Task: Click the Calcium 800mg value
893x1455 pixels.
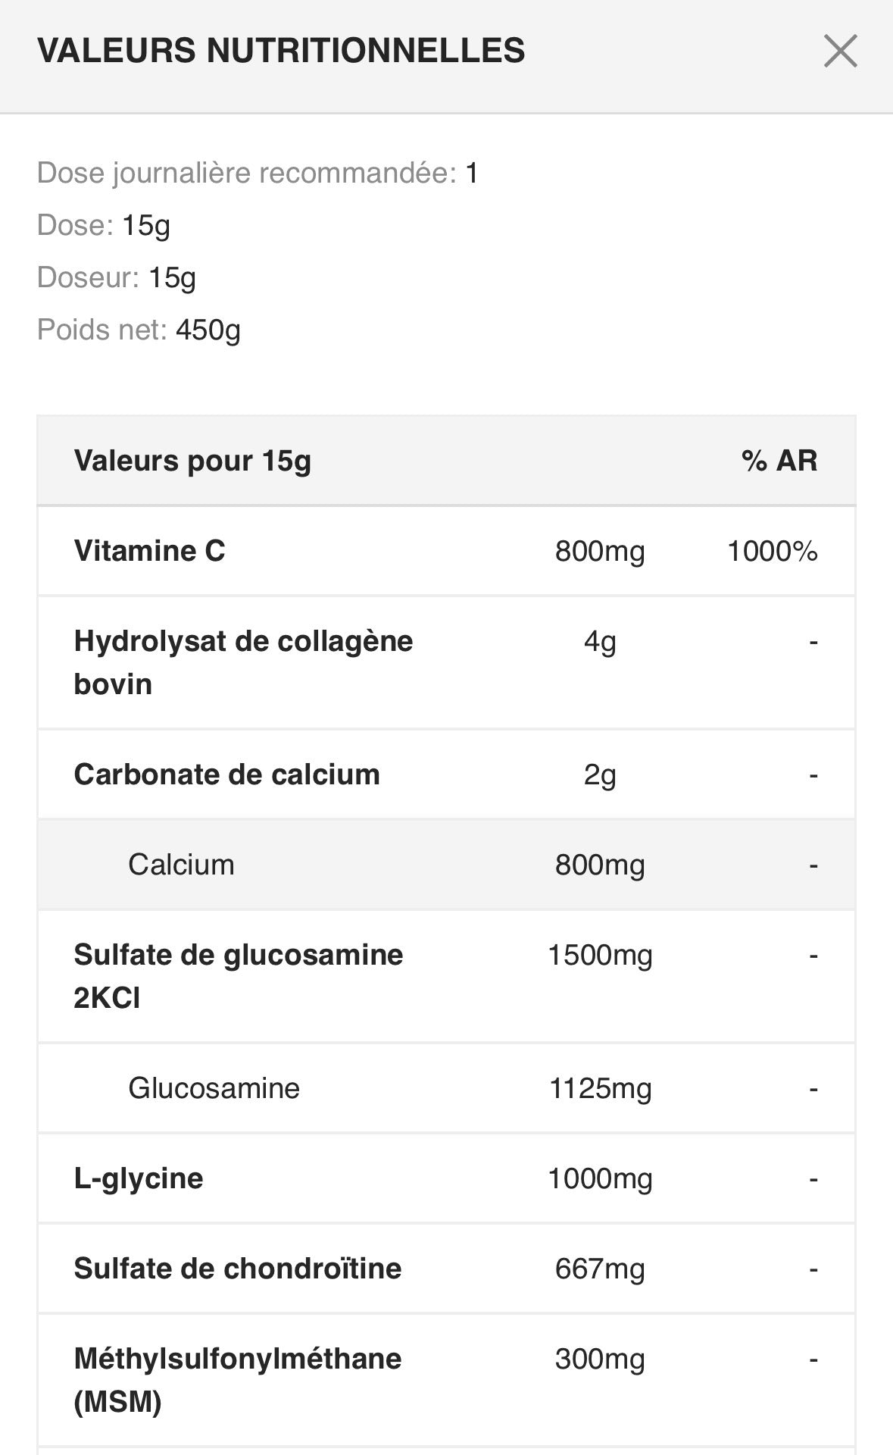Action: (600, 865)
